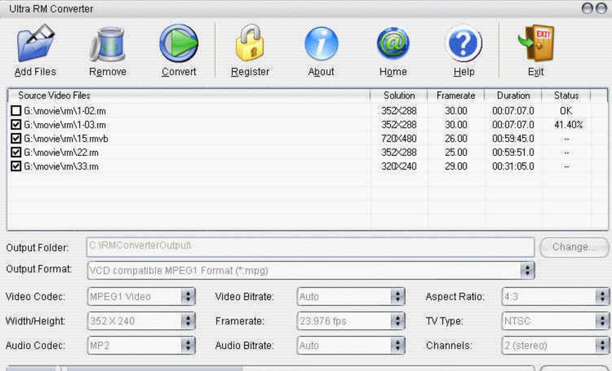Screen dimensions: 612x371
Task: Select the G:\movie\rm\22.rm file row
Action: [61, 153]
